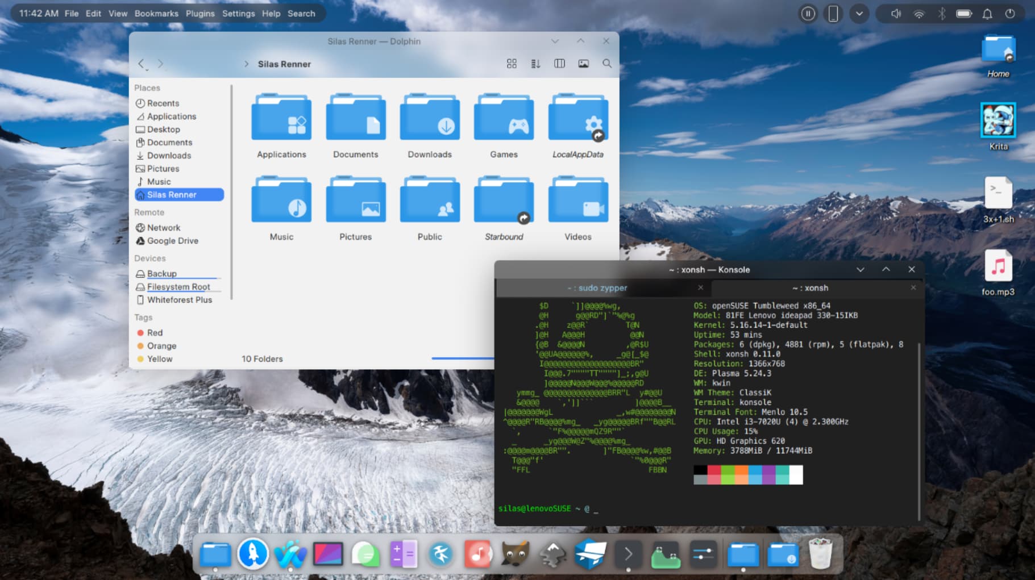This screenshot has height=580, width=1035.
Task: Select the 3x+1.sh desktop file
Action: [x=998, y=199]
